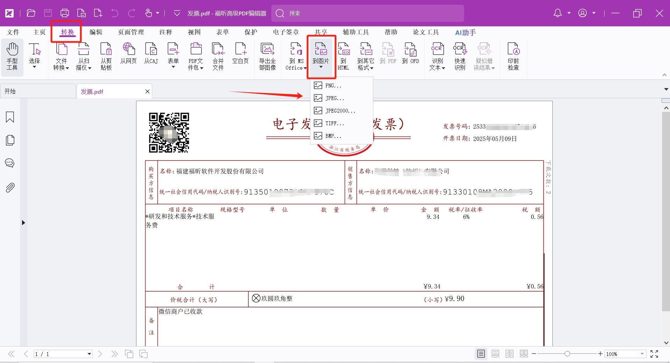Viewport: 670px width, 363px height.
Task: Select the Hand tool (手型工具)
Action: [12, 57]
